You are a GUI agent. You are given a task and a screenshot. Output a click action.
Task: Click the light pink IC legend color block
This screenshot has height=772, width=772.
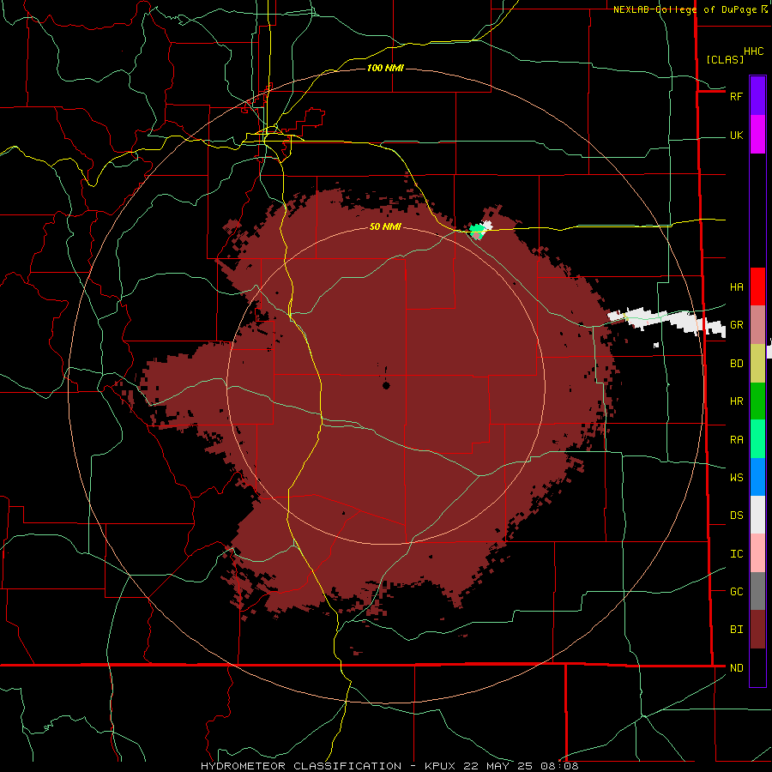(x=757, y=553)
